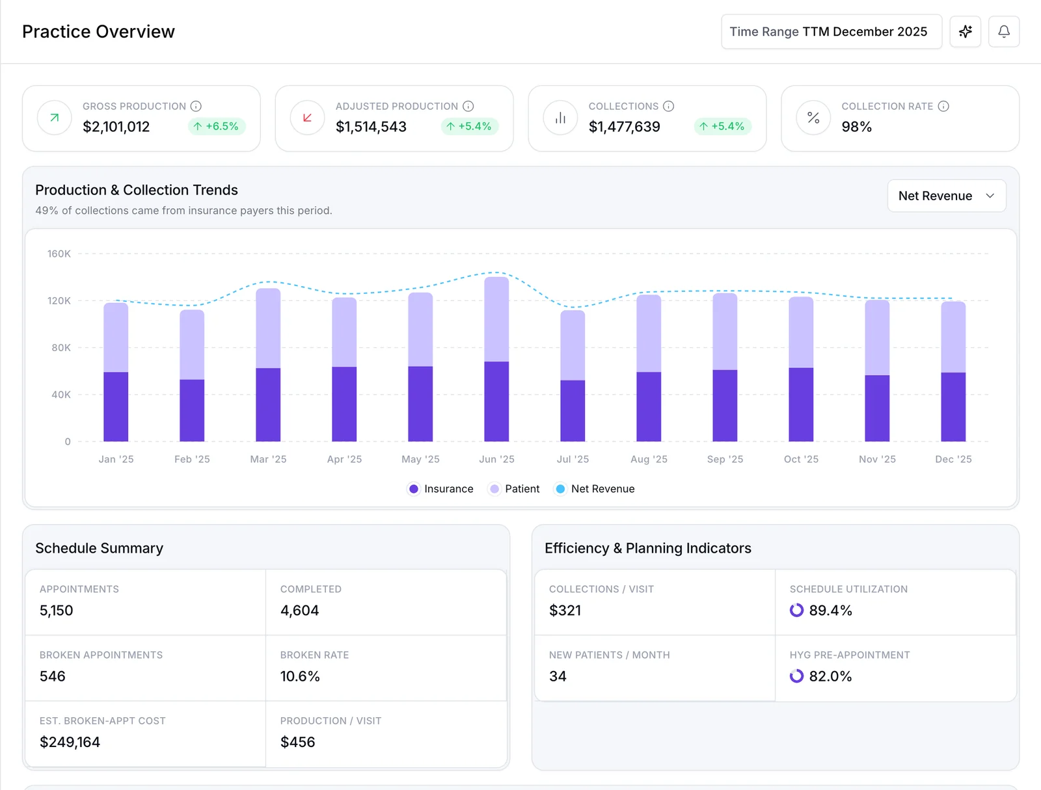Toggle the Patient legend series
This screenshot has width=1041, height=790.
click(514, 489)
